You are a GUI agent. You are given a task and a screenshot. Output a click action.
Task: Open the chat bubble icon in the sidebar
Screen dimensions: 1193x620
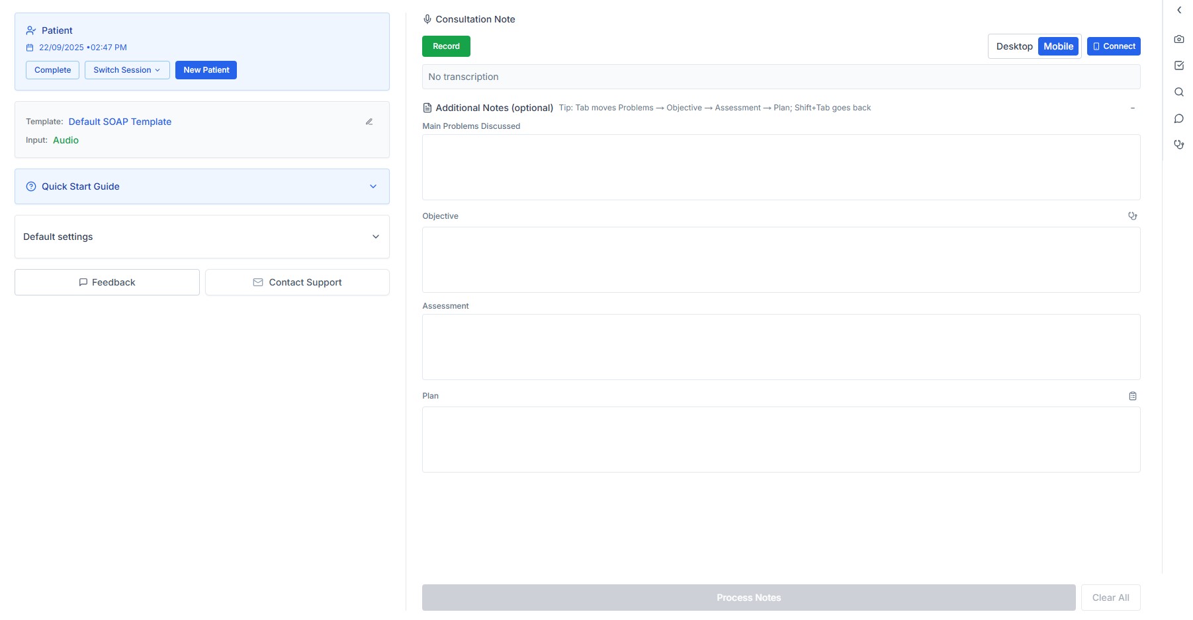[x=1179, y=118]
